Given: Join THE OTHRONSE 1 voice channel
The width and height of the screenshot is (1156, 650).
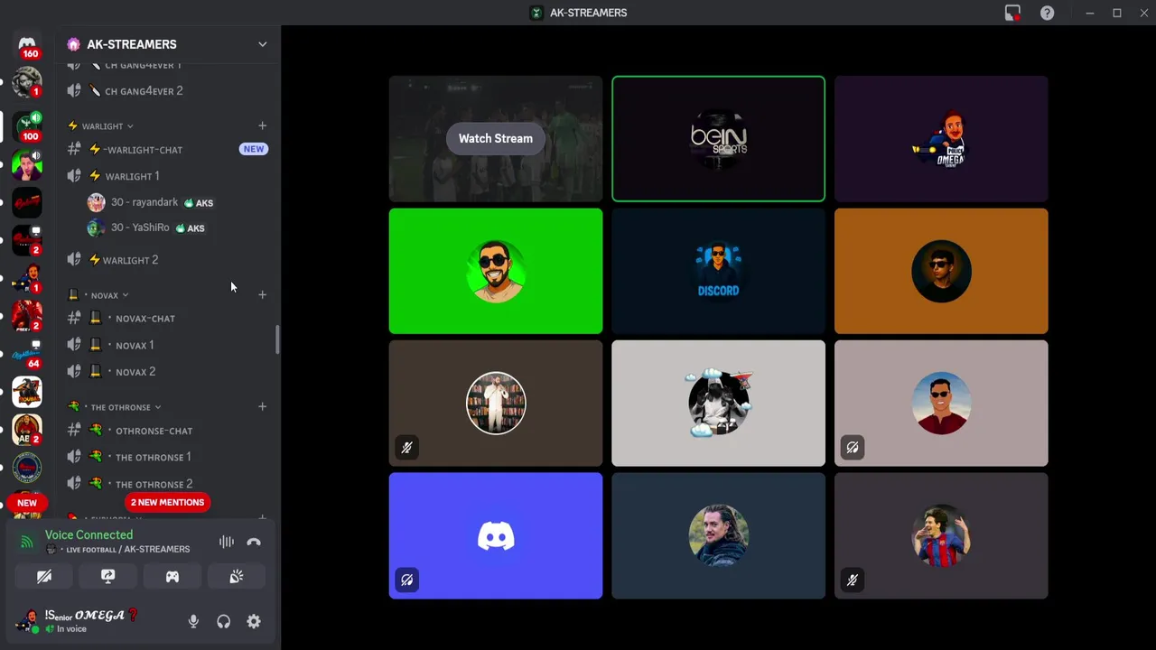Looking at the screenshot, I should 167,458.
